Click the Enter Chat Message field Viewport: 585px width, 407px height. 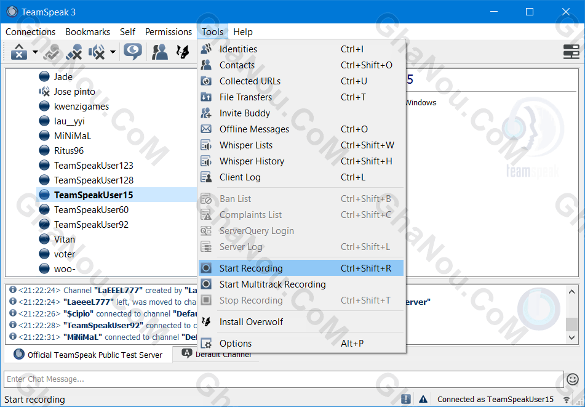click(x=284, y=379)
